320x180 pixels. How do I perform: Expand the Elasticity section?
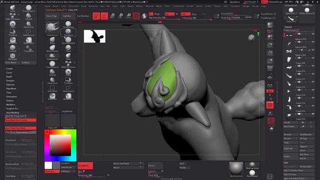click(10, 84)
